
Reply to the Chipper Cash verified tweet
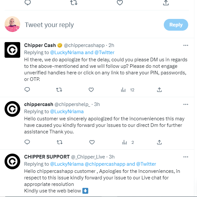point(27,90)
